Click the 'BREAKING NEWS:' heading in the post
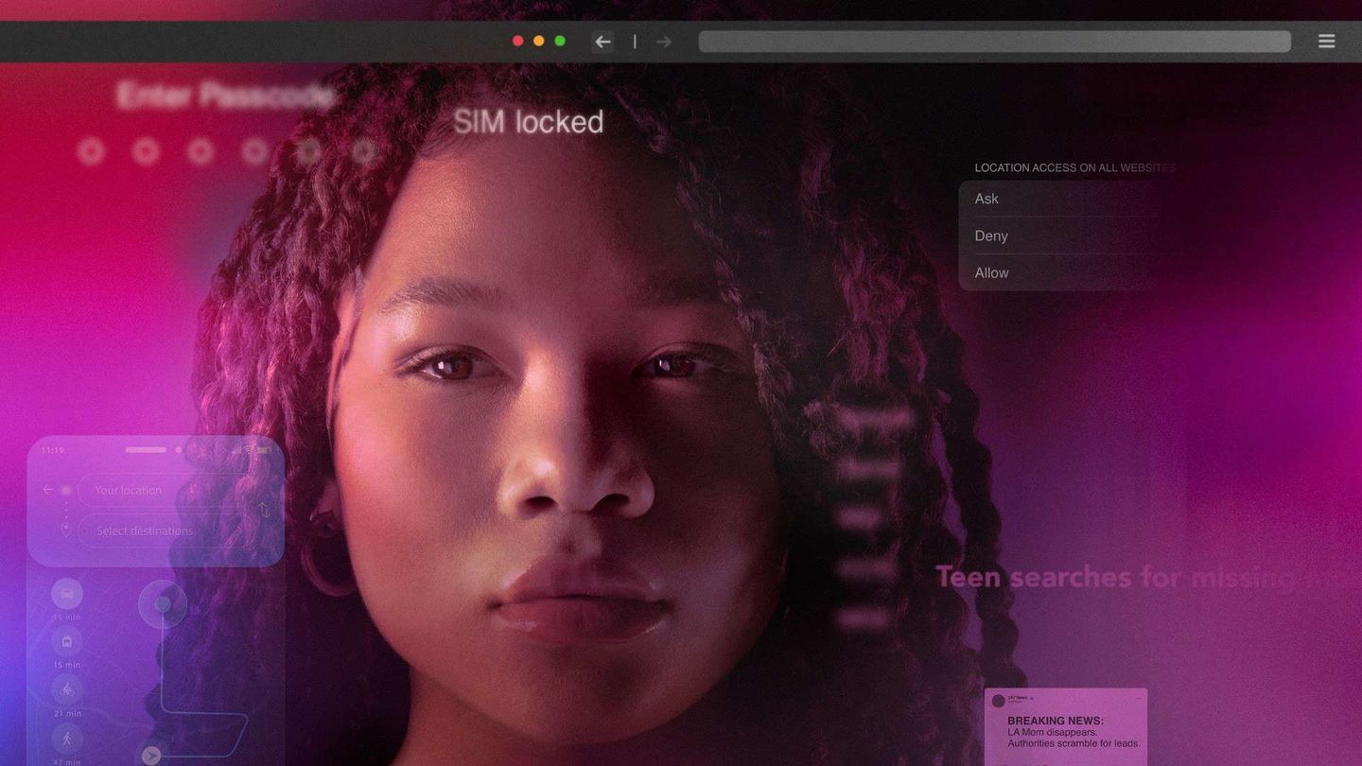 [1056, 721]
